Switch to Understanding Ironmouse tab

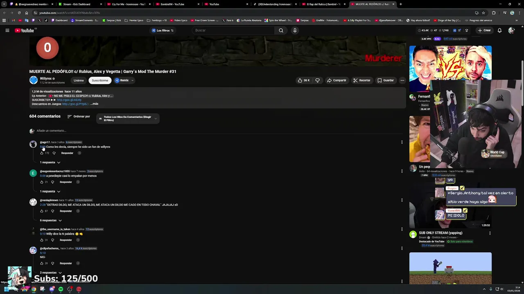[x=274, y=4]
